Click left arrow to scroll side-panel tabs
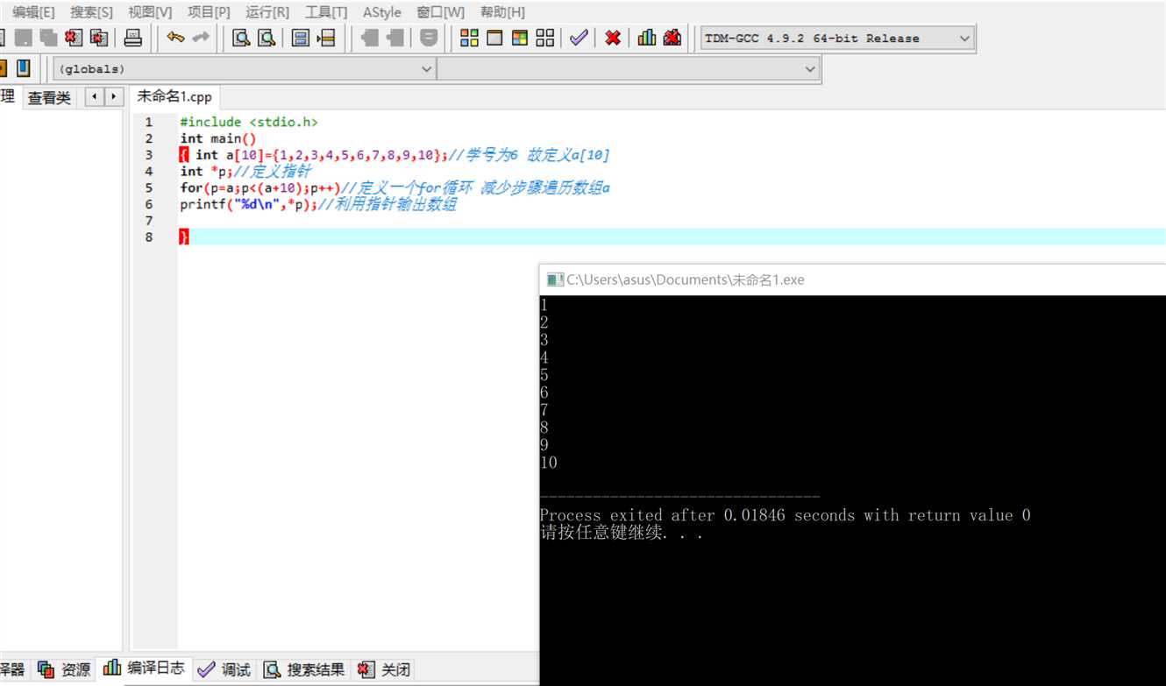This screenshot has width=1166, height=686. [94, 97]
